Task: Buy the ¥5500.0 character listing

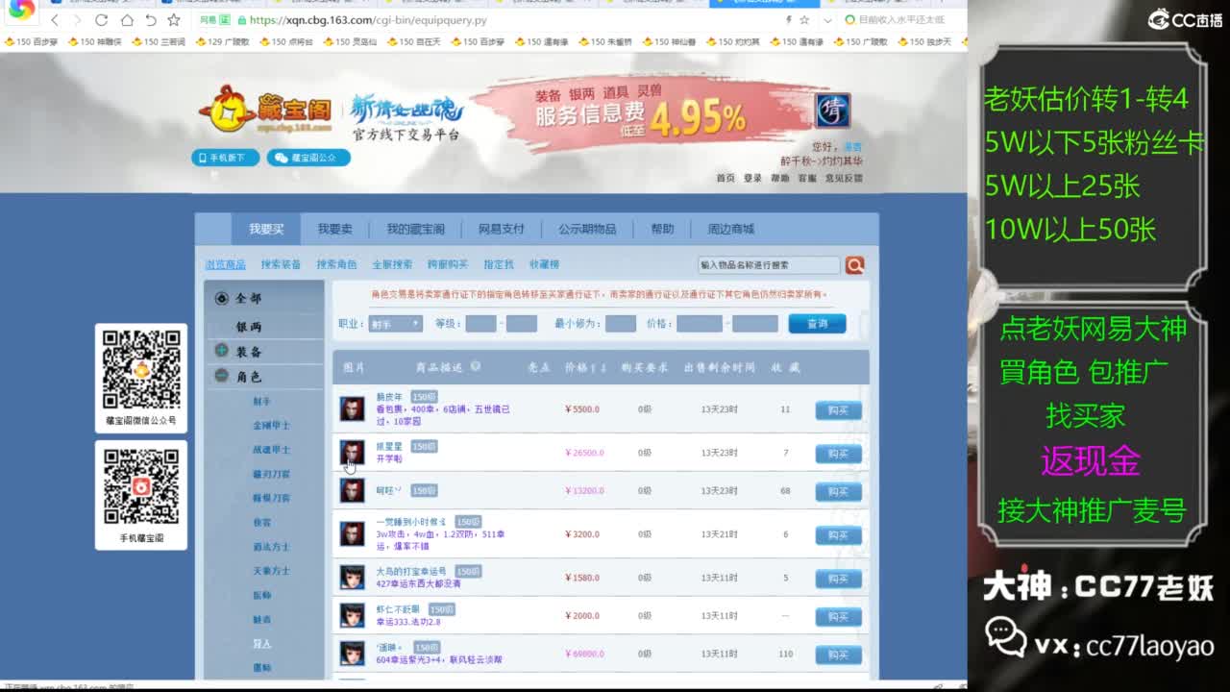Action: coord(838,410)
